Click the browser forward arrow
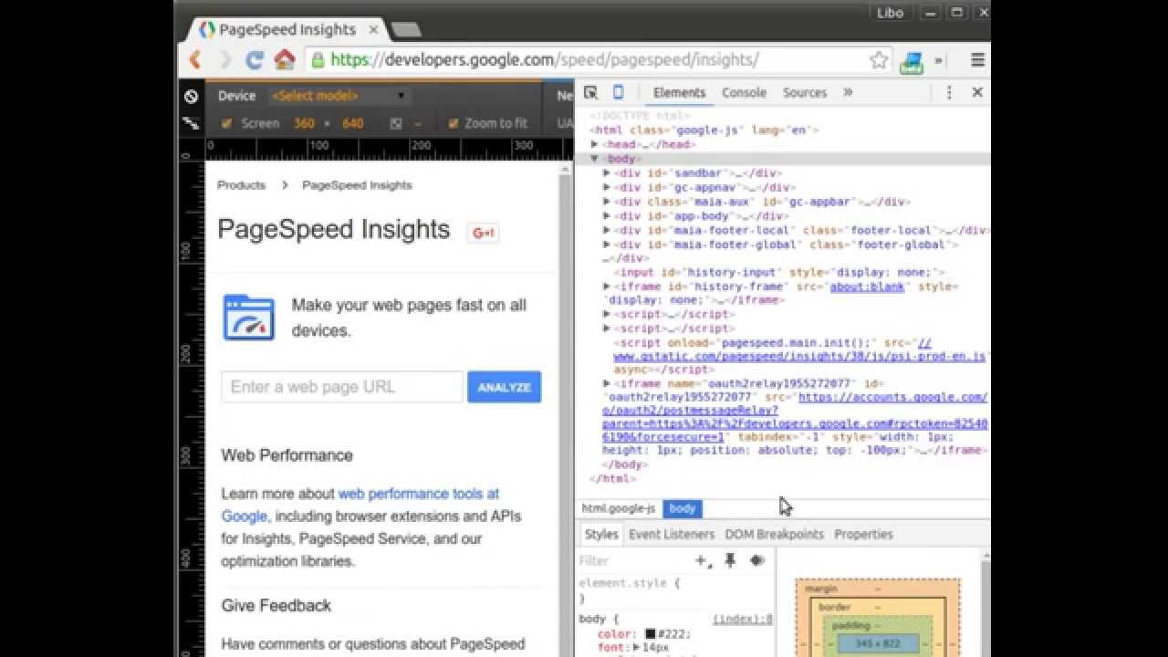 tap(225, 60)
